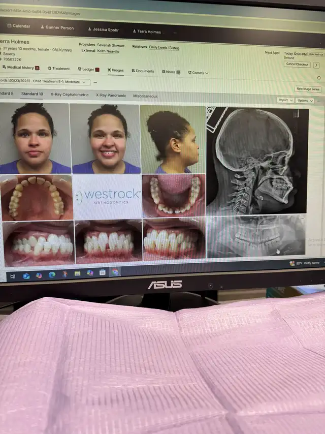Click the arrow icon beside Cancel Checkout

[316, 65]
